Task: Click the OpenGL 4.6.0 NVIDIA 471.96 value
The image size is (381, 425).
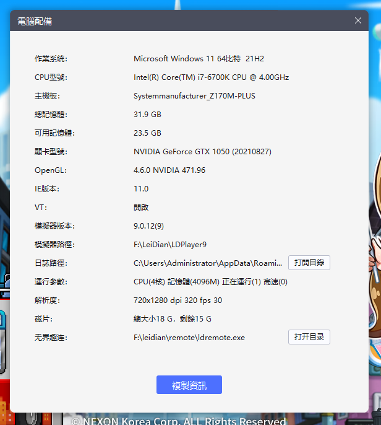Action: pos(169,170)
